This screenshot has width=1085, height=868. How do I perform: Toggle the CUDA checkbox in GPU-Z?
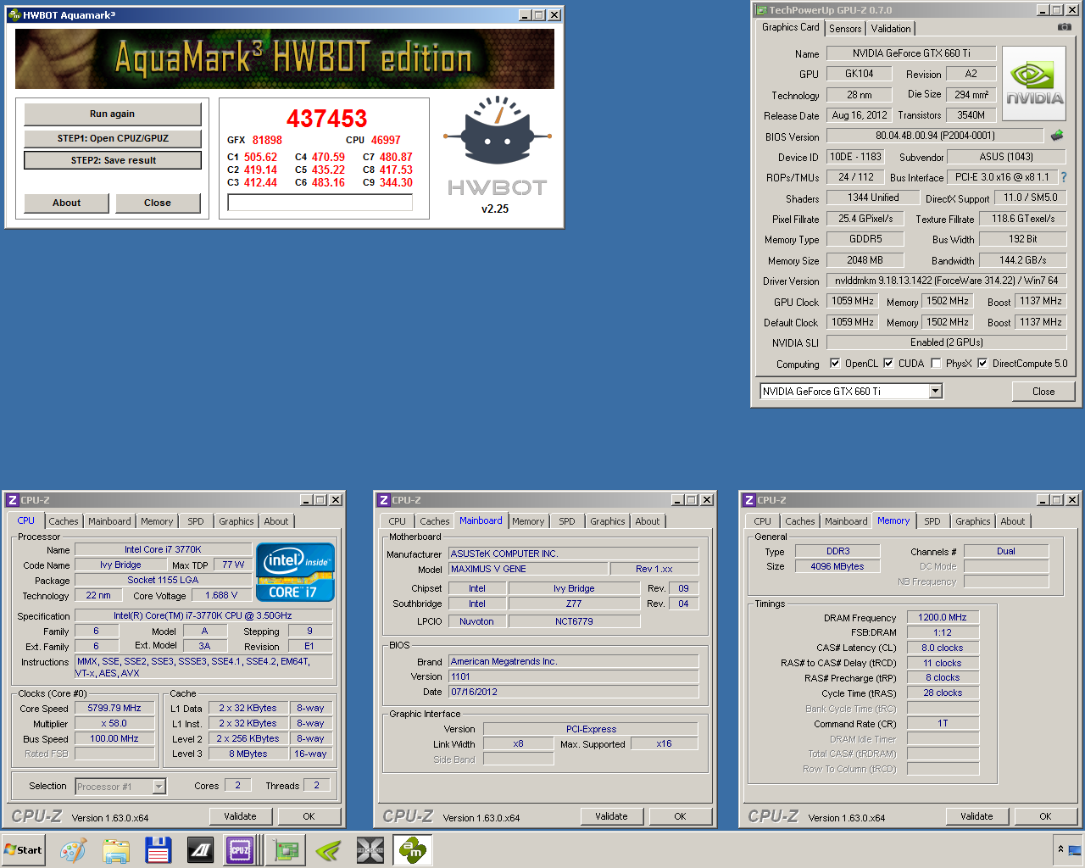[888, 364]
